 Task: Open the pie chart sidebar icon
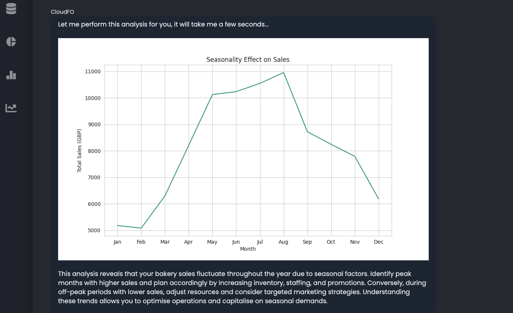tap(11, 42)
